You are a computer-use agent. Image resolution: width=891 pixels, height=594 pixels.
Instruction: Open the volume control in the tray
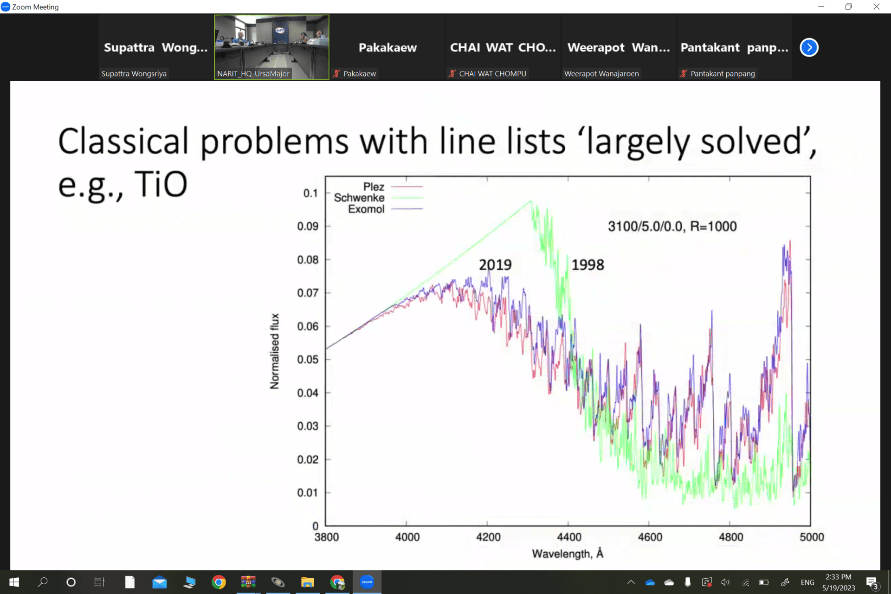point(726,582)
